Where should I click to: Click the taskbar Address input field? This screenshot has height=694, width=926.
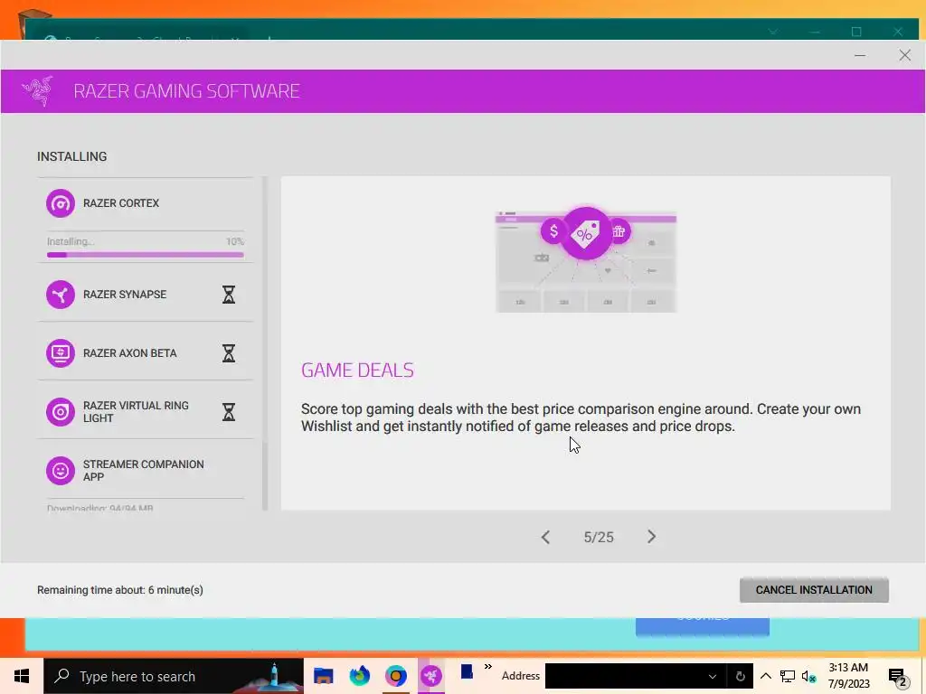click(624, 676)
